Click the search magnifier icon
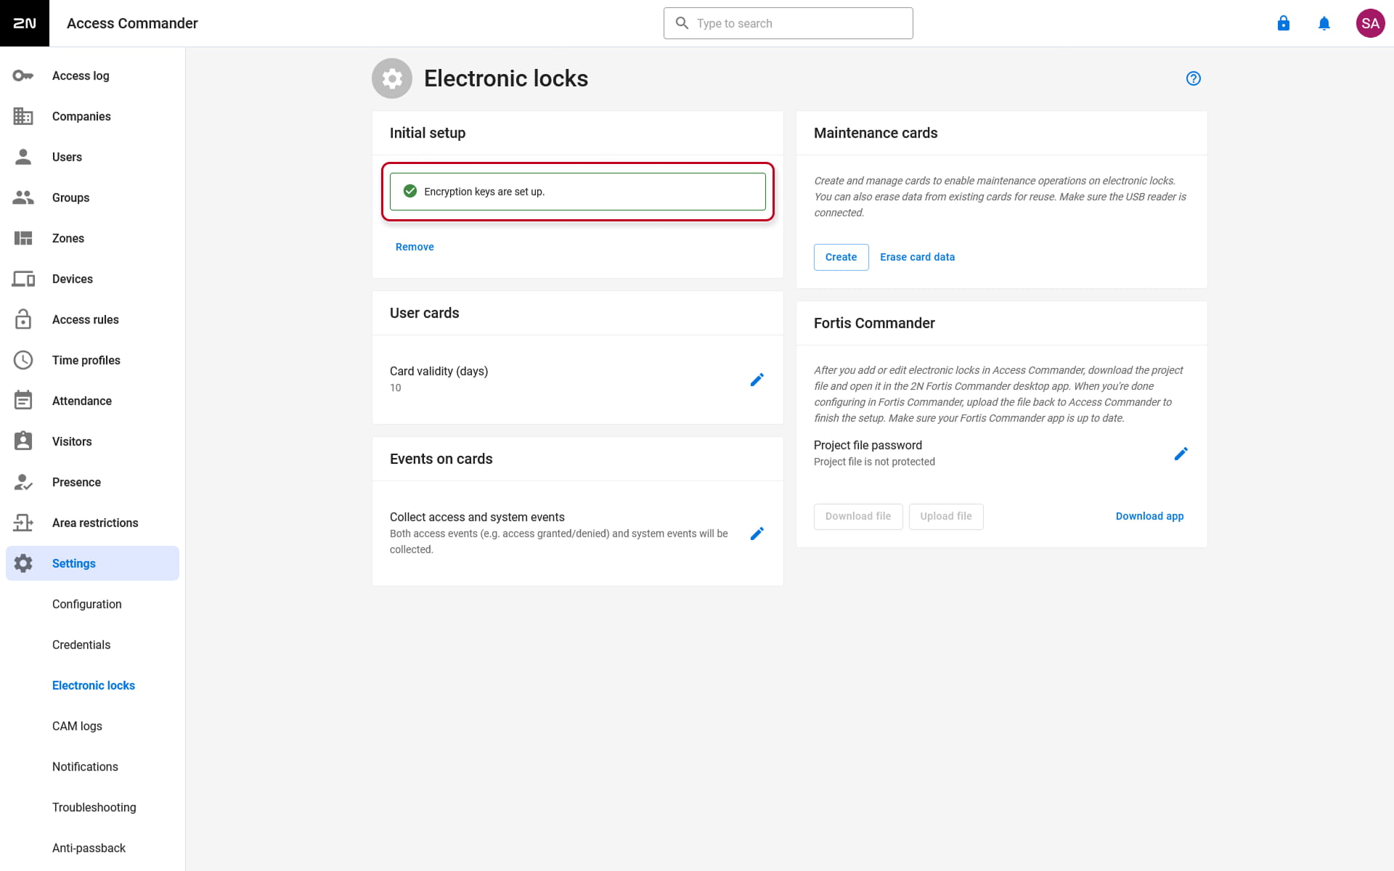The height and width of the screenshot is (871, 1394). tap(682, 23)
